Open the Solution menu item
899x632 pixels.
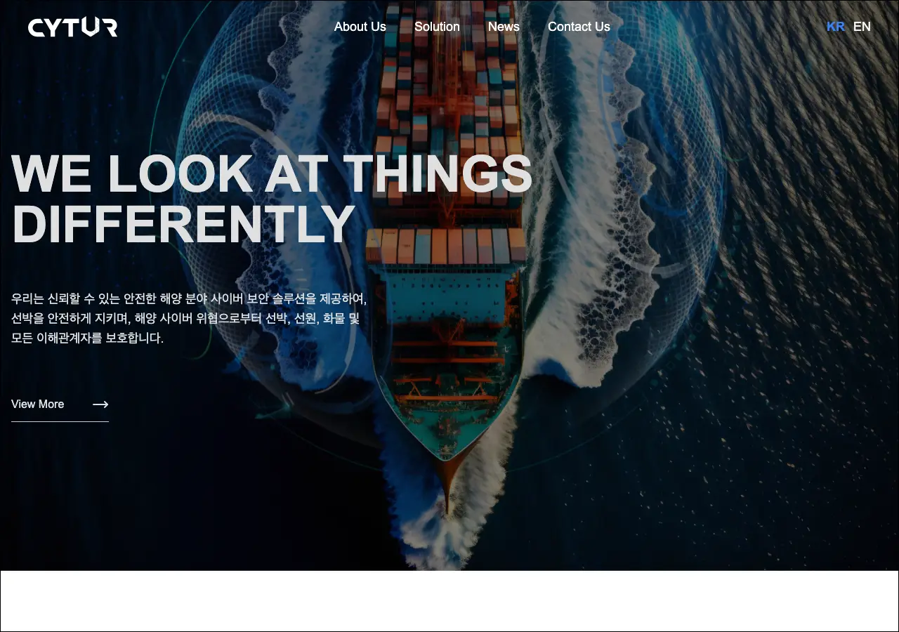pos(437,27)
